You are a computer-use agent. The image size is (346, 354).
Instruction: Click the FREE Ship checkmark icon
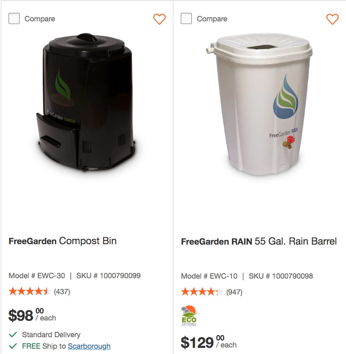click(13, 346)
